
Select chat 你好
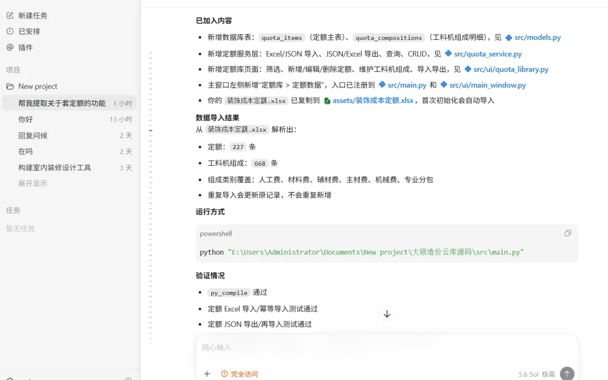click(x=70, y=119)
